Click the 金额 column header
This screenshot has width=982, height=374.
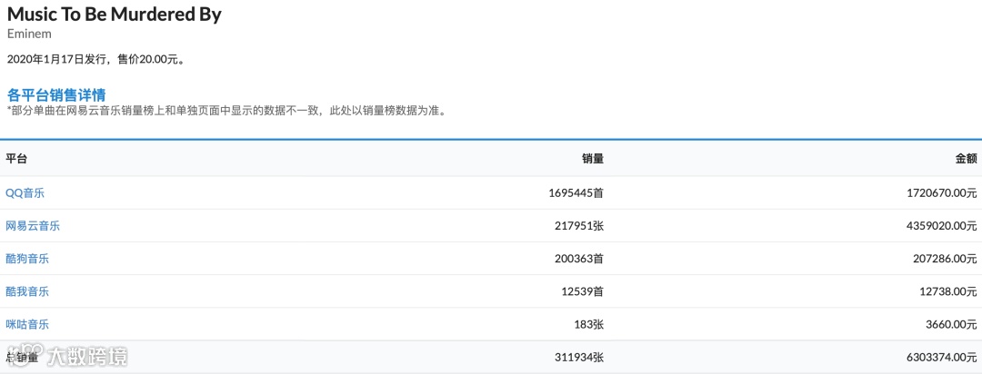point(966,159)
